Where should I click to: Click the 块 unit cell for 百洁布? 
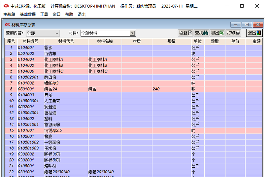coord(198,54)
